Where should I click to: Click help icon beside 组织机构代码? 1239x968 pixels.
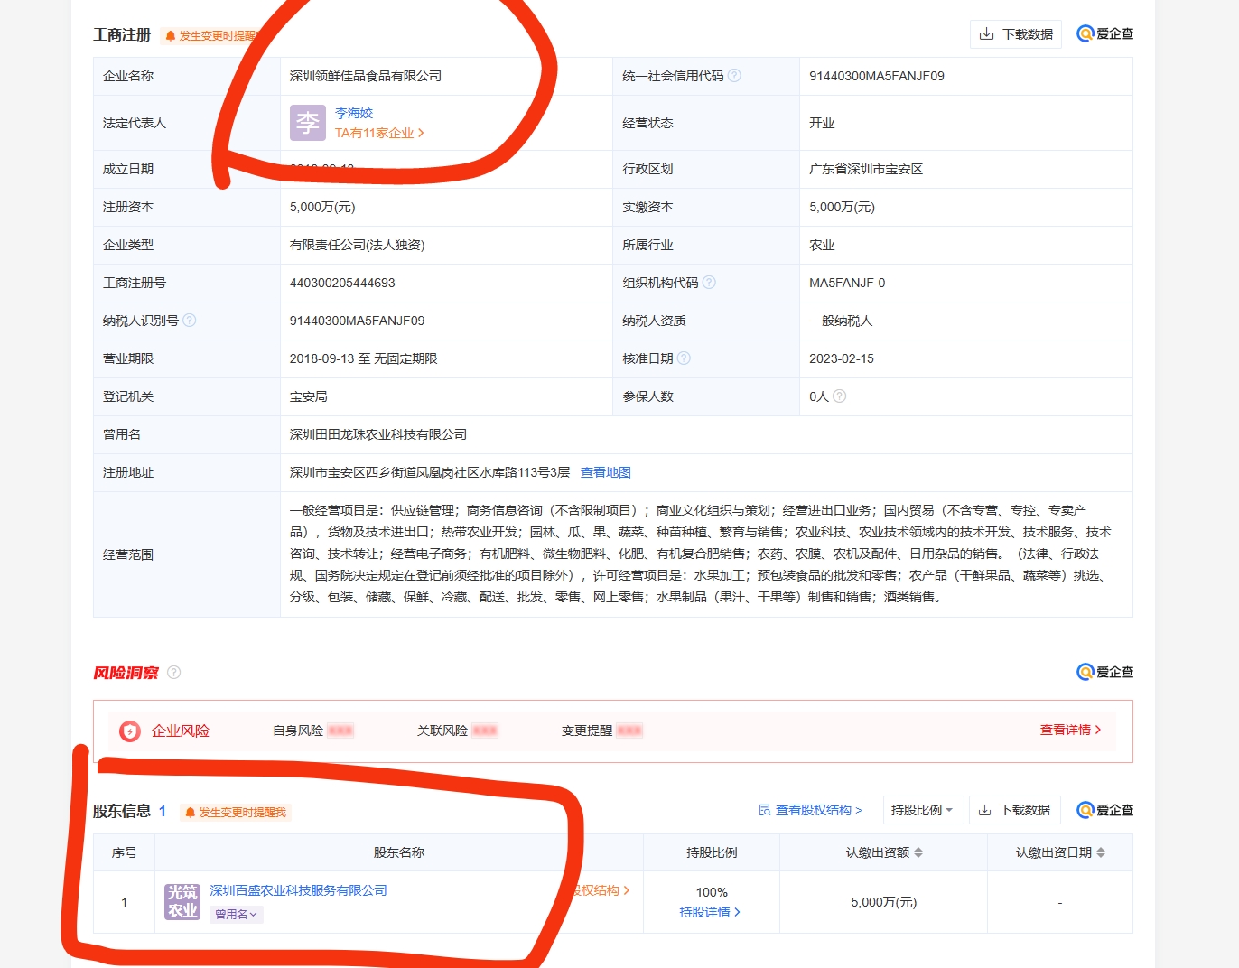(x=709, y=283)
